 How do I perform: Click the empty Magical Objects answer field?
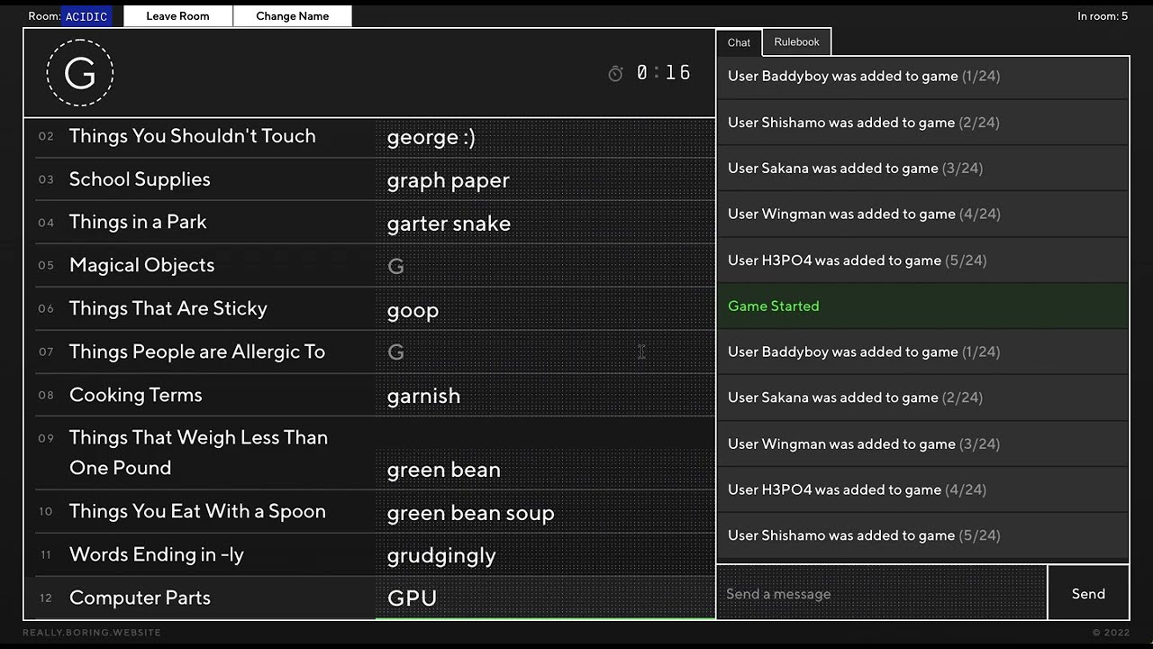544,266
